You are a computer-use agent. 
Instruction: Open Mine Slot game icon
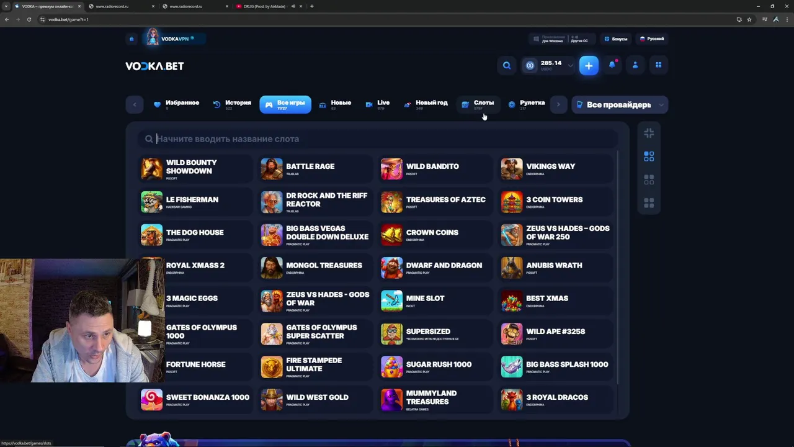(391, 300)
